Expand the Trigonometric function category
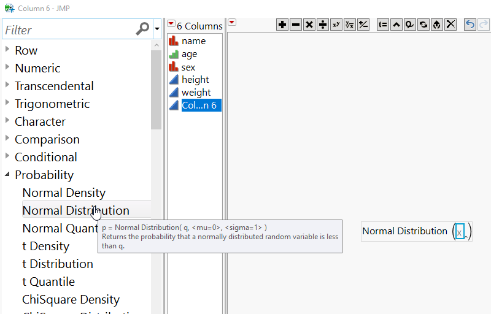The width and height of the screenshot is (491, 314). point(7,102)
